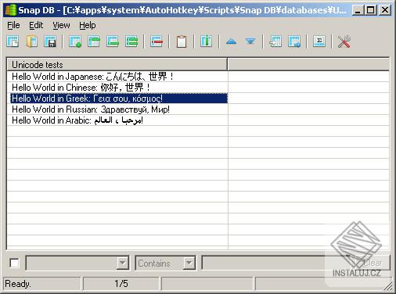The height and width of the screenshot is (294, 396).
Task: Click the Ready status bar text
Action: [x=18, y=284]
